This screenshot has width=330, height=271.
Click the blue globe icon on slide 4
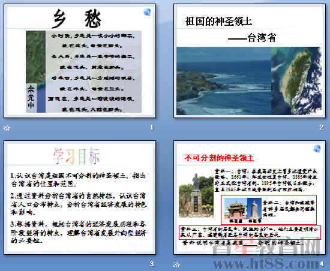click(317, 149)
